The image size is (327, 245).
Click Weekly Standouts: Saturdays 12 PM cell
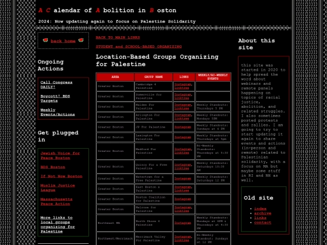click(213, 178)
